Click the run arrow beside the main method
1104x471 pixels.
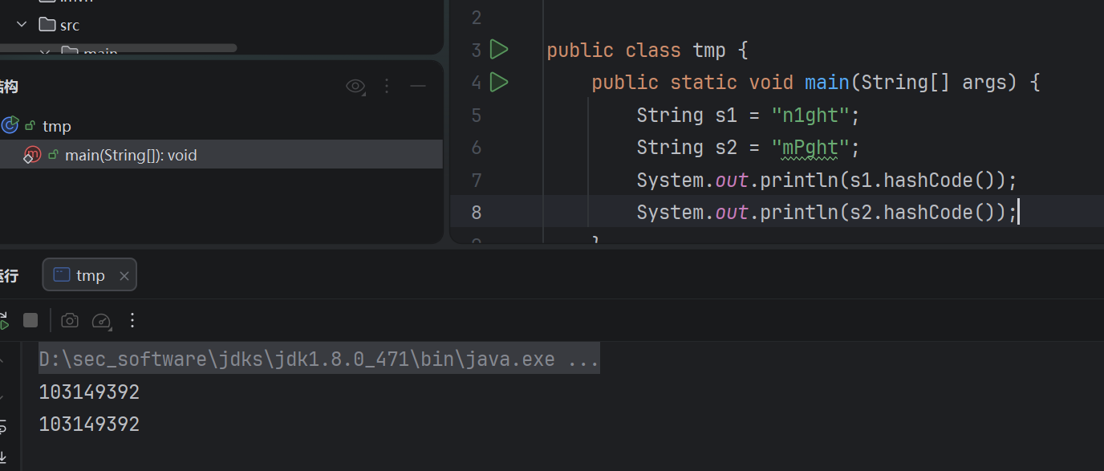tap(499, 82)
